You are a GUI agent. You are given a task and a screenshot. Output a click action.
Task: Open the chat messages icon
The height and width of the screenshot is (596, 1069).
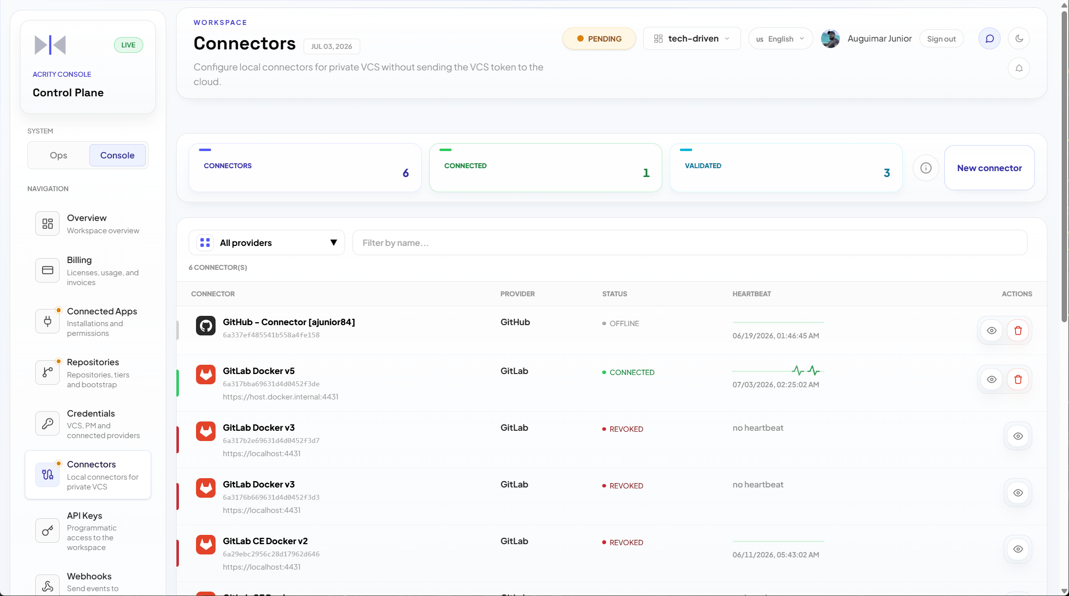pyautogui.click(x=989, y=39)
